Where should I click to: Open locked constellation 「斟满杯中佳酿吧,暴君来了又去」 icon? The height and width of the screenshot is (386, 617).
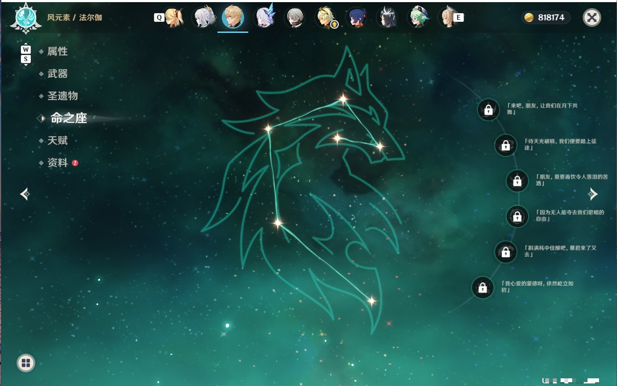pyautogui.click(x=505, y=252)
